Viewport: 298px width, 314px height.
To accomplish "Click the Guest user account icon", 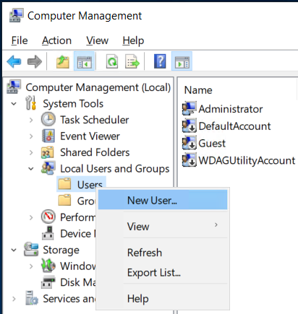I will pyautogui.click(x=190, y=143).
